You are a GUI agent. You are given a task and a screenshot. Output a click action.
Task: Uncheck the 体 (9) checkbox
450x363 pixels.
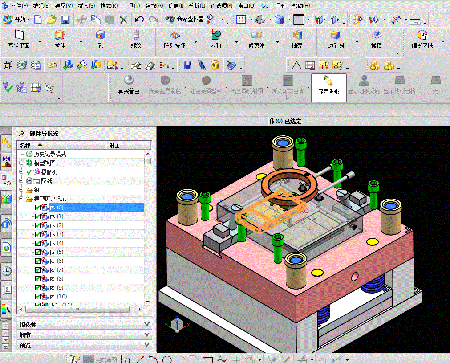[x=37, y=287]
